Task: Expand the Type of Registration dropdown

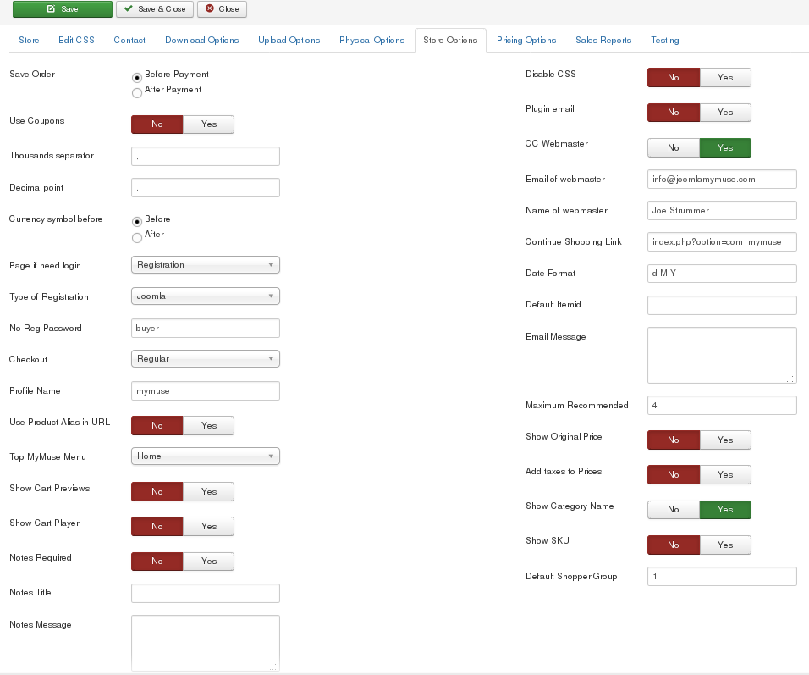Action: pyautogui.click(x=206, y=296)
